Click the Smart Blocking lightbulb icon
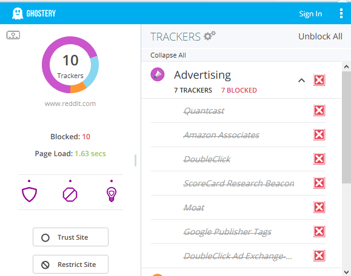Screen dimensions: 351x276 [x=112, y=194]
